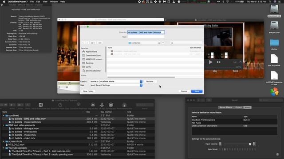Viewport: 284px width, 159px height.
Task: Open the Edit menu
Action: tap(38, 2)
